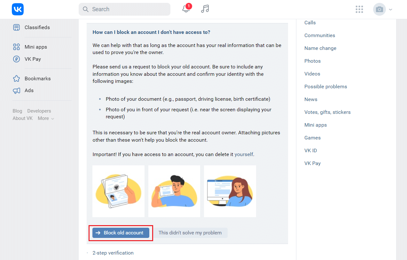The image size is (407, 260).
Task: Click the Classifieds sidebar icon
Action: pos(16,28)
